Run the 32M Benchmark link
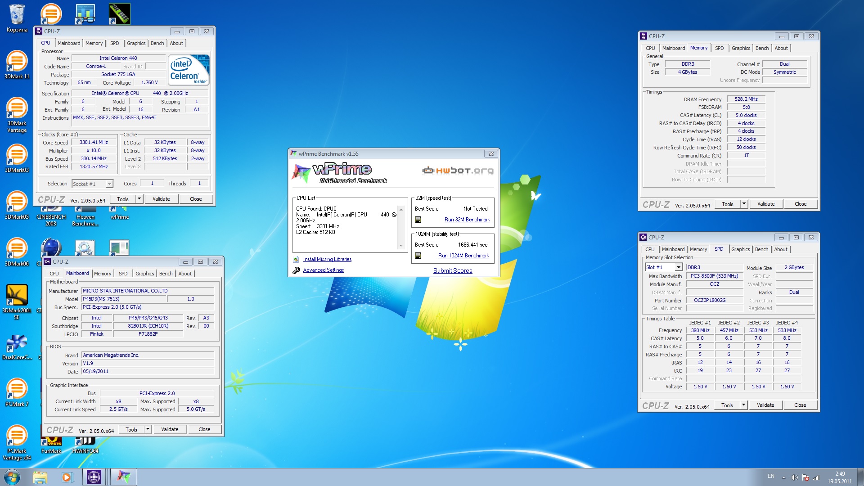864x486 pixels. coord(467,220)
